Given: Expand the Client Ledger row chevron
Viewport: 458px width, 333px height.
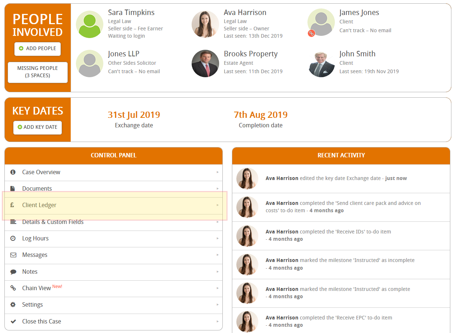Looking at the screenshot, I should (218, 205).
